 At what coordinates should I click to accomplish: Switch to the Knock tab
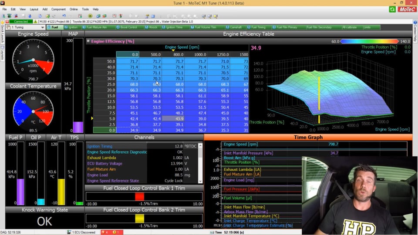152,27
